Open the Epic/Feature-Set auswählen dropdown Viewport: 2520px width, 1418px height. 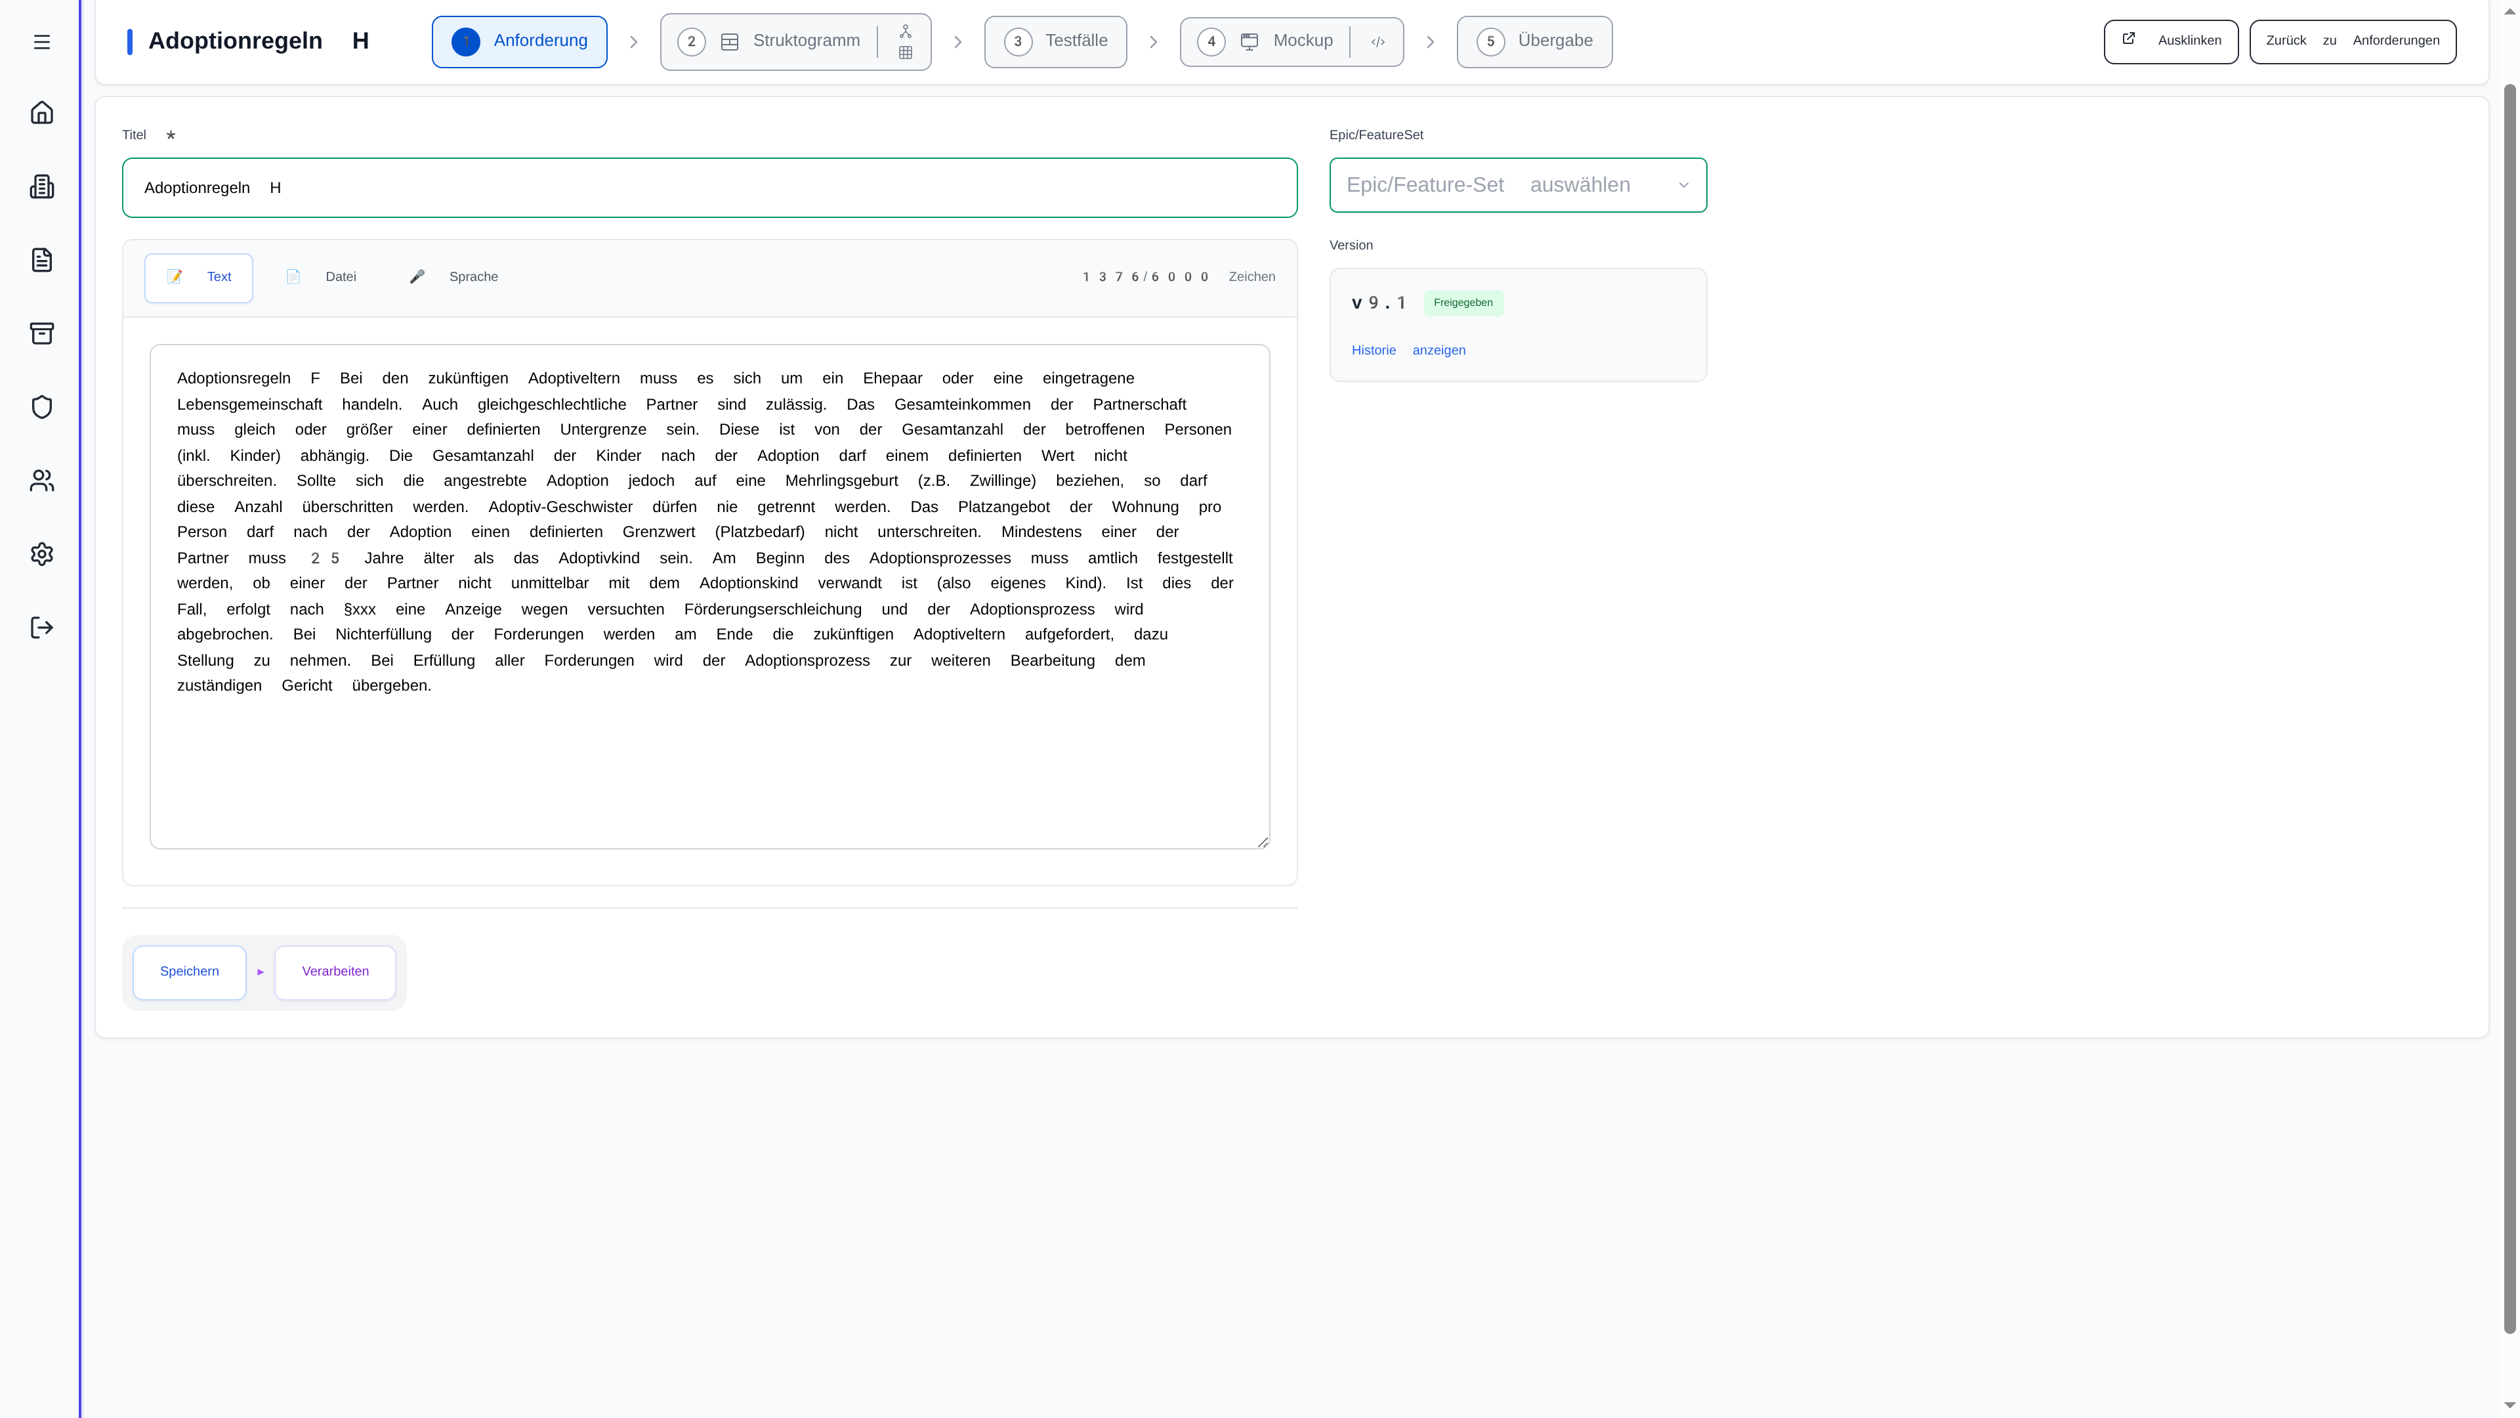[x=1517, y=185]
